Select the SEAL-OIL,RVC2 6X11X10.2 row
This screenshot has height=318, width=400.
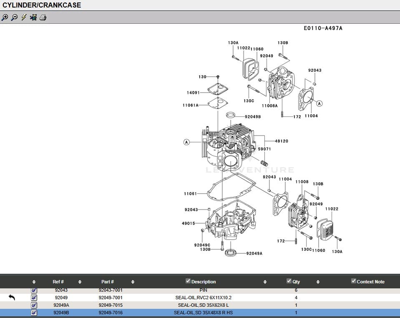tap(203, 298)
